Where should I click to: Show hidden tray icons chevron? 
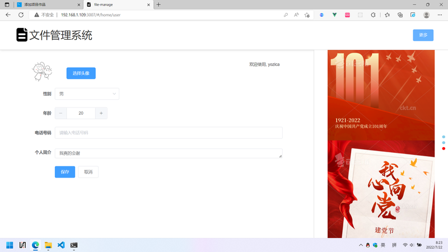point(361,245)
